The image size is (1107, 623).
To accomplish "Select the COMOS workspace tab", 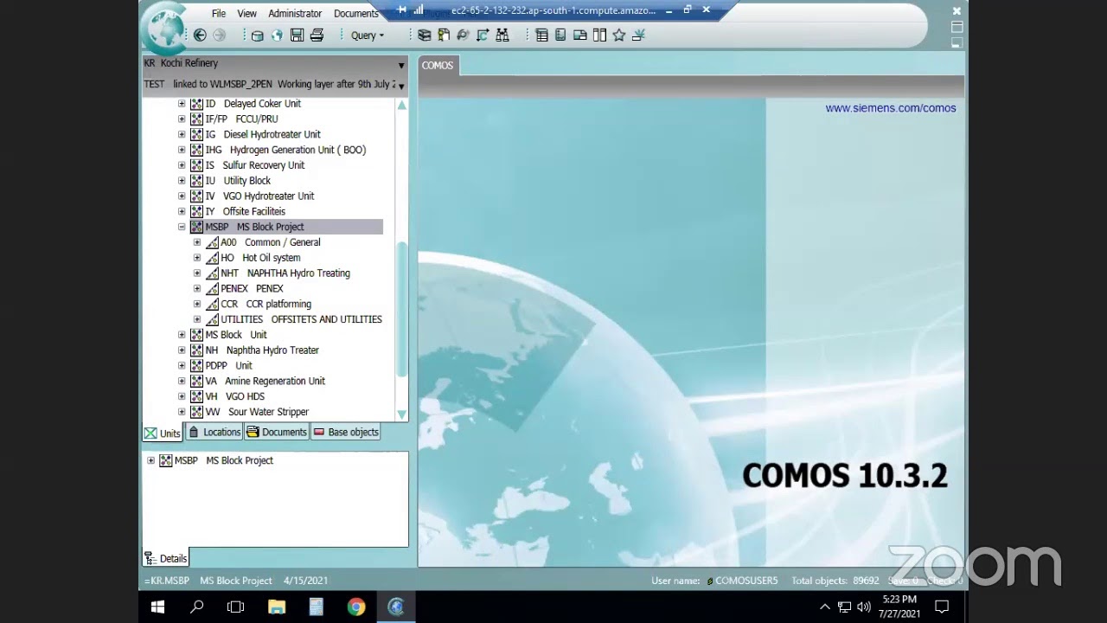I will coord(438,66).
